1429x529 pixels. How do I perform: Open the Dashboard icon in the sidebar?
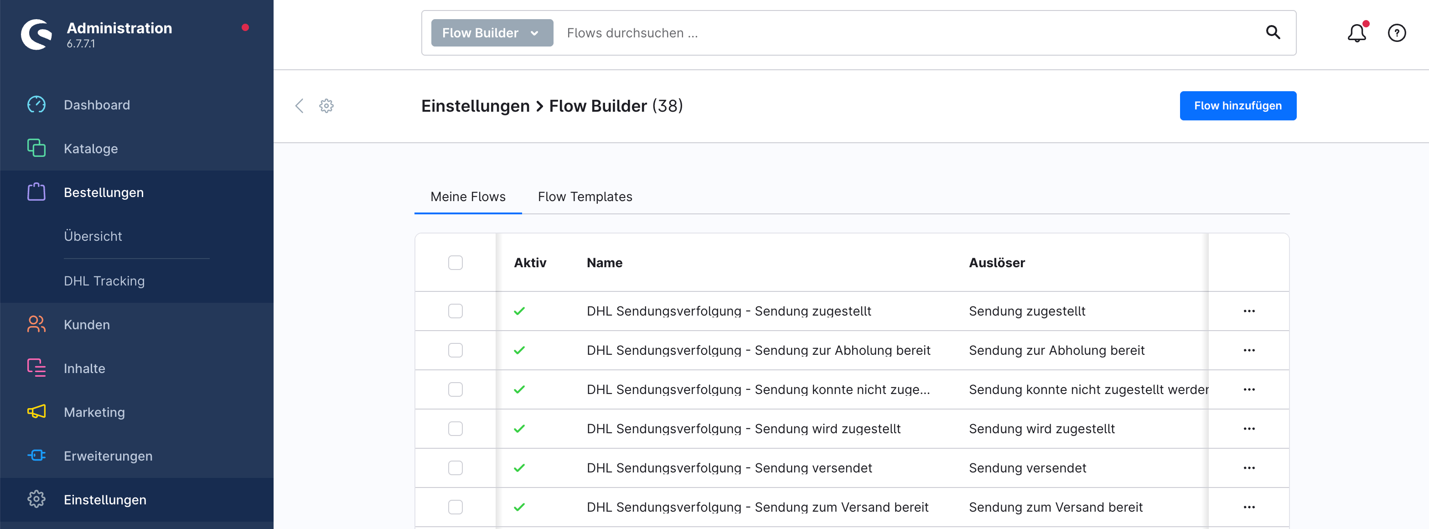click(36, 104)
